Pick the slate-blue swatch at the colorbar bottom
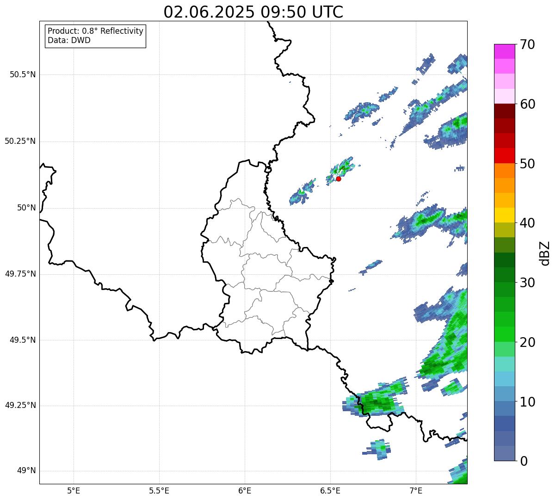The height and width of the screenshot is (500, 556). coord(504,453)
